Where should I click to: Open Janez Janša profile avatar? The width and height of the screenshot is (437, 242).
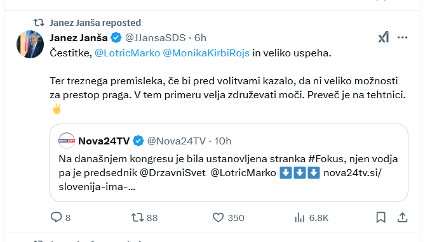click(x=30, y=44)
